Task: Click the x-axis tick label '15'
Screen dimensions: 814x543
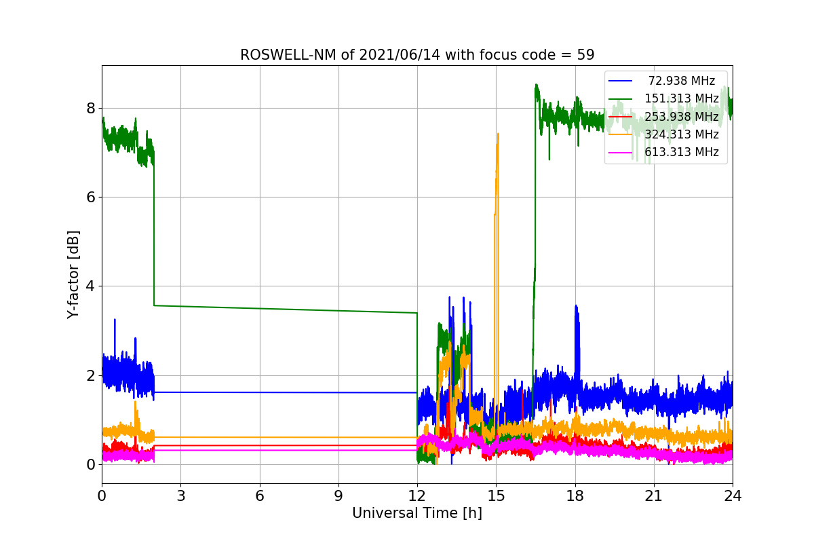Action: [x=496, y=496]
